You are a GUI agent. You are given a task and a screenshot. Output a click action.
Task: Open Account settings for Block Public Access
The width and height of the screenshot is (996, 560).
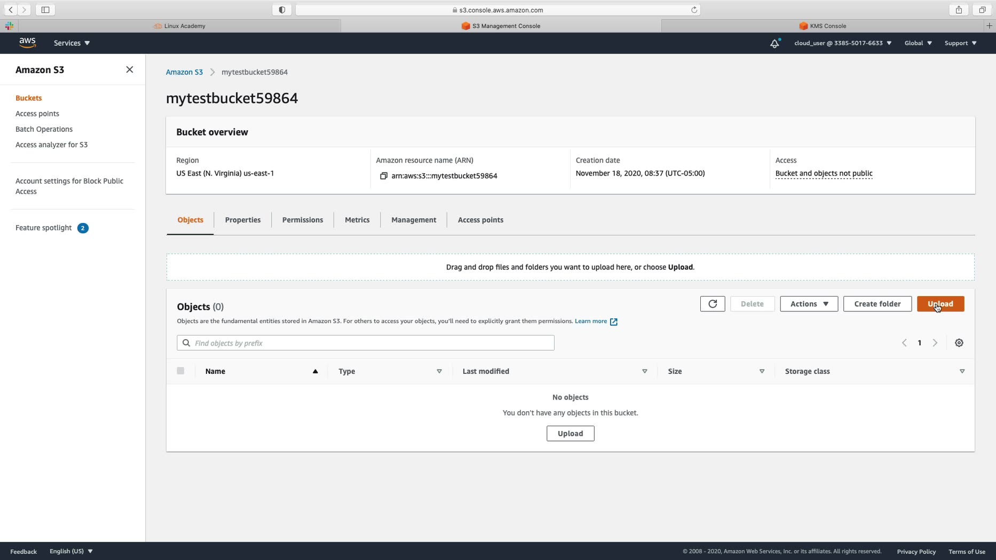click(x=69, y=186)
